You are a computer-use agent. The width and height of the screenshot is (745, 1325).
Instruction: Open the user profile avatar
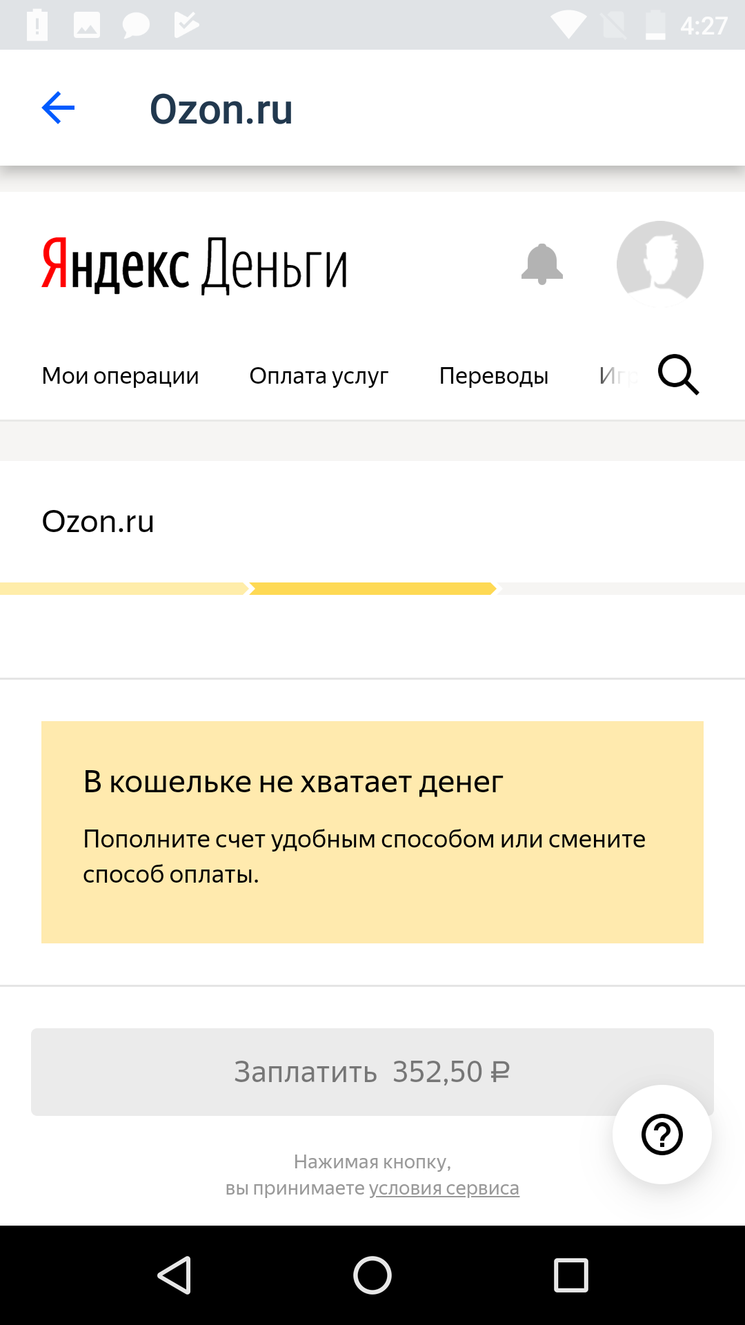pos(660,264)
